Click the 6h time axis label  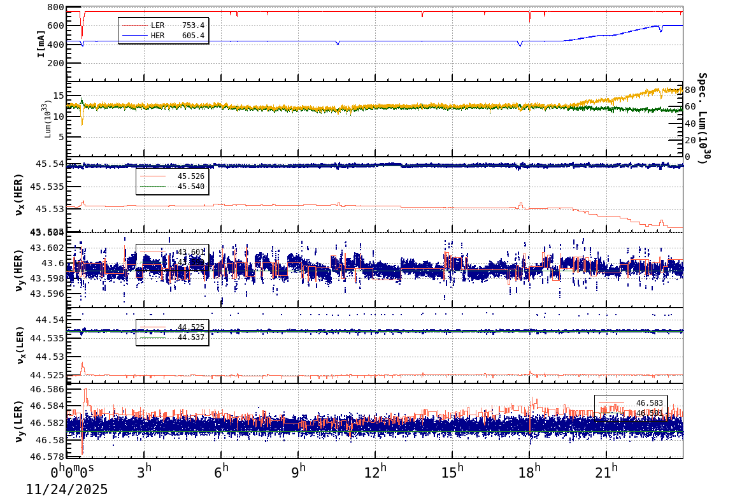pyautogui.click(x=221, y=471)
